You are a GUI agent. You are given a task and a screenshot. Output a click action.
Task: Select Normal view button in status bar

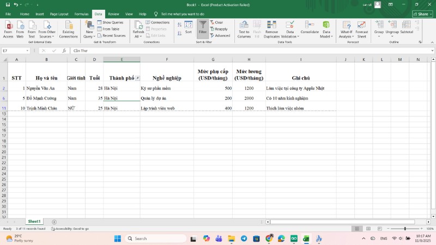pos(357,229)
